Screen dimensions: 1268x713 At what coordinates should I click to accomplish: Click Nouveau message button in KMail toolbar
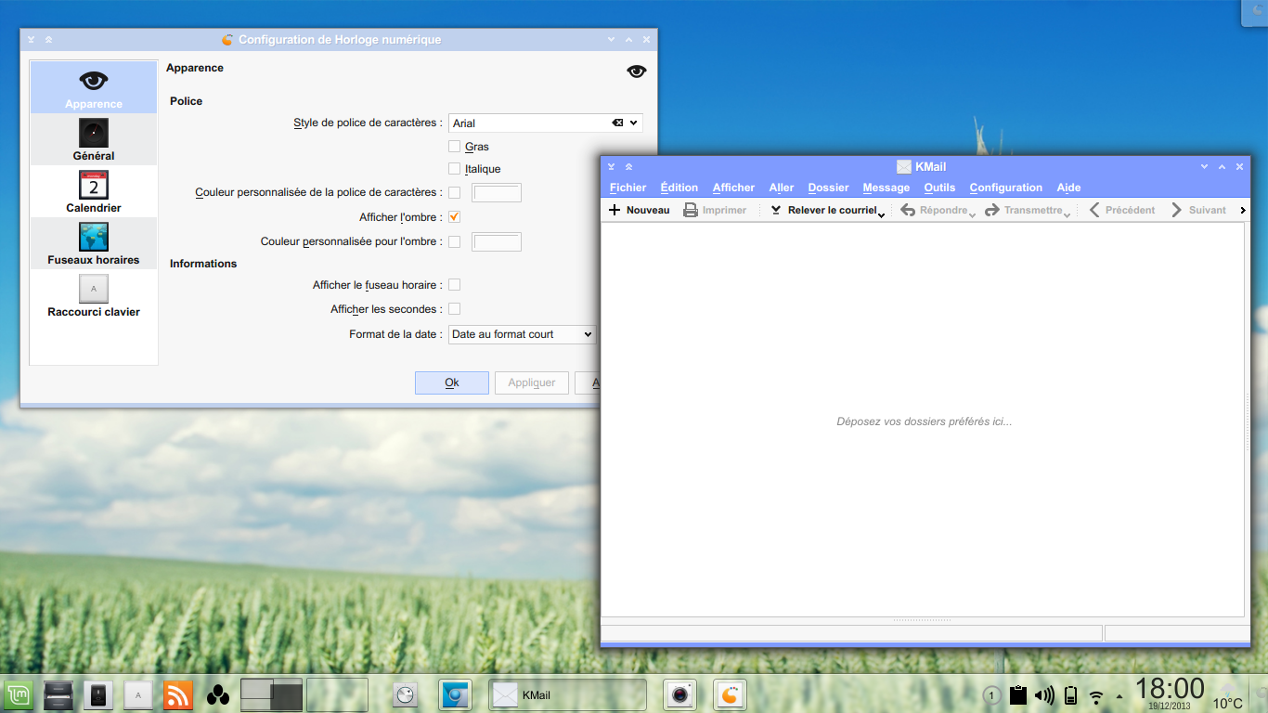click(x=639, y=210)
